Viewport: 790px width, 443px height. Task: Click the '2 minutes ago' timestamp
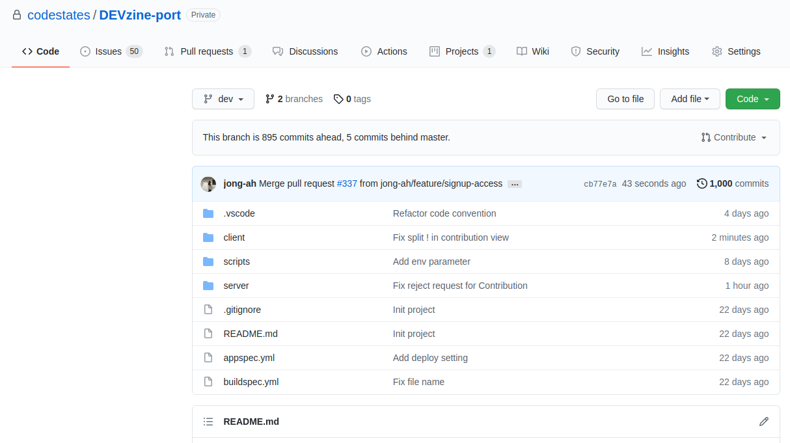(740, 237)
